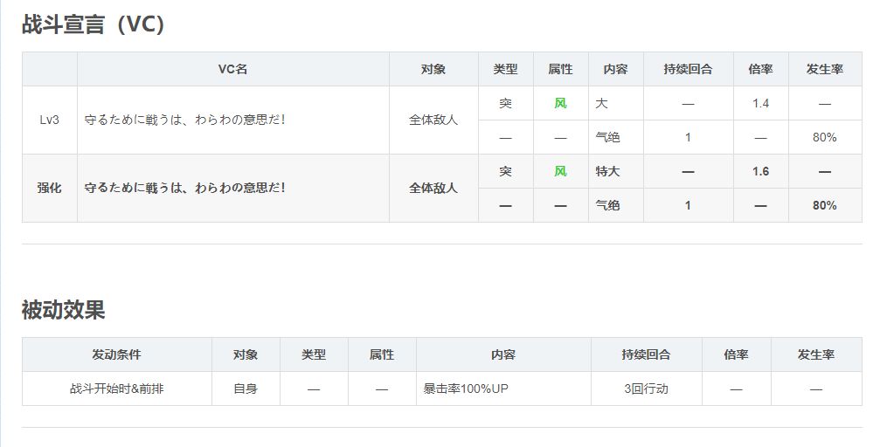Select the VC名 column header
Viewport: 880px width, 447px height.
[x=232, y=69]
